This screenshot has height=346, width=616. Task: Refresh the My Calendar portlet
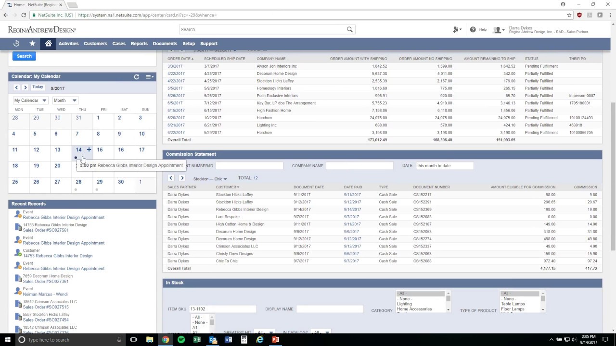tap(136, 77)
